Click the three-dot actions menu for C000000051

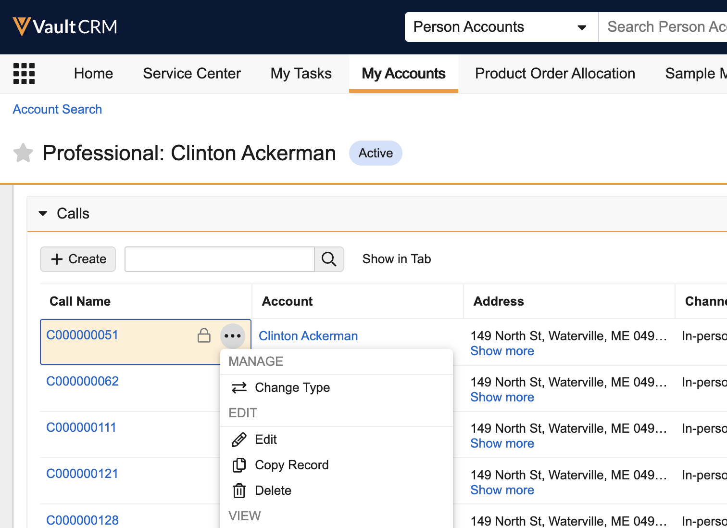coord(233,336)
